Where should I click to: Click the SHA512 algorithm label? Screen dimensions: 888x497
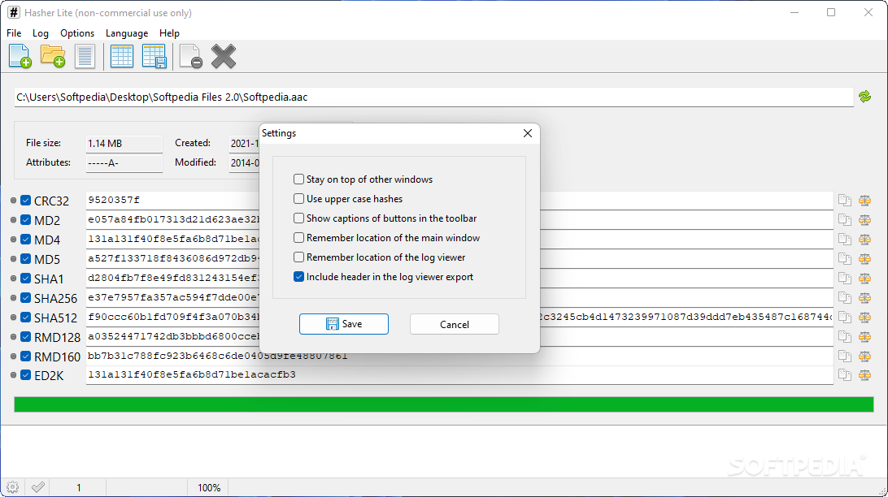click(55, 318)
